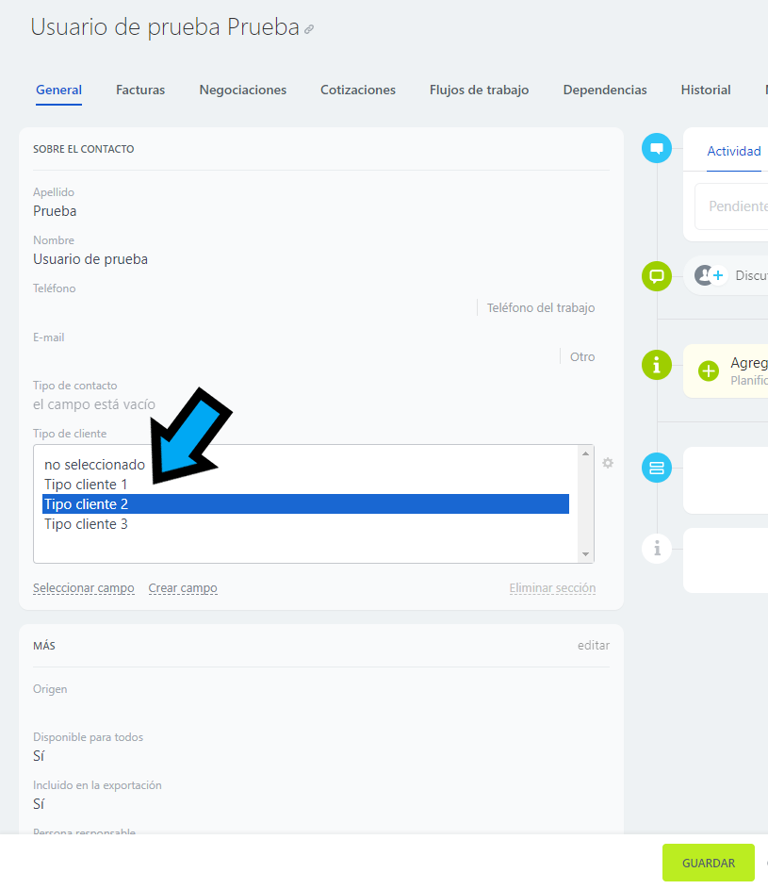Click the blue activity chat icon in timeline
768x889 pixels.
click(657, 149)
